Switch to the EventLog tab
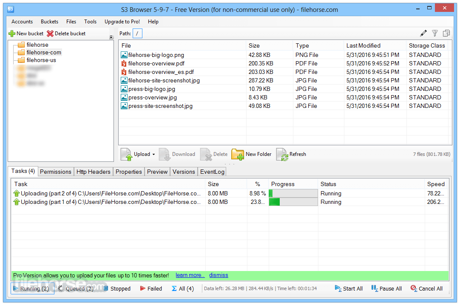Image resolution: width=460 pixels, height=305 pixels. 212,172
